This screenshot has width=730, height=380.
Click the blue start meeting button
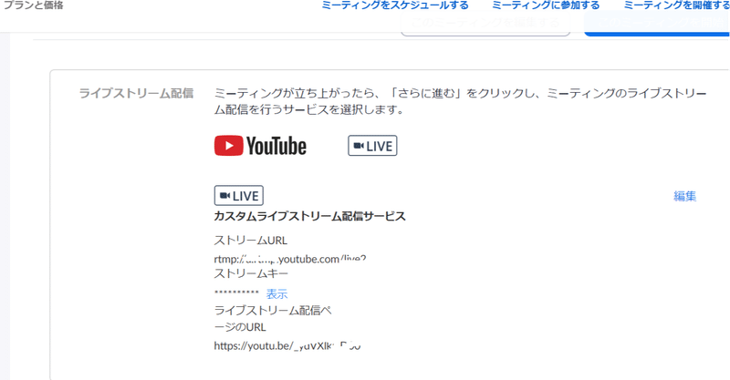[657, 25]
